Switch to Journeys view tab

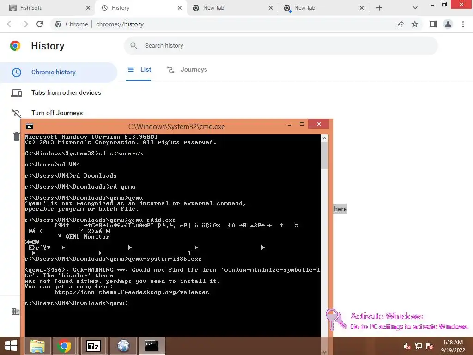point(187,70)
